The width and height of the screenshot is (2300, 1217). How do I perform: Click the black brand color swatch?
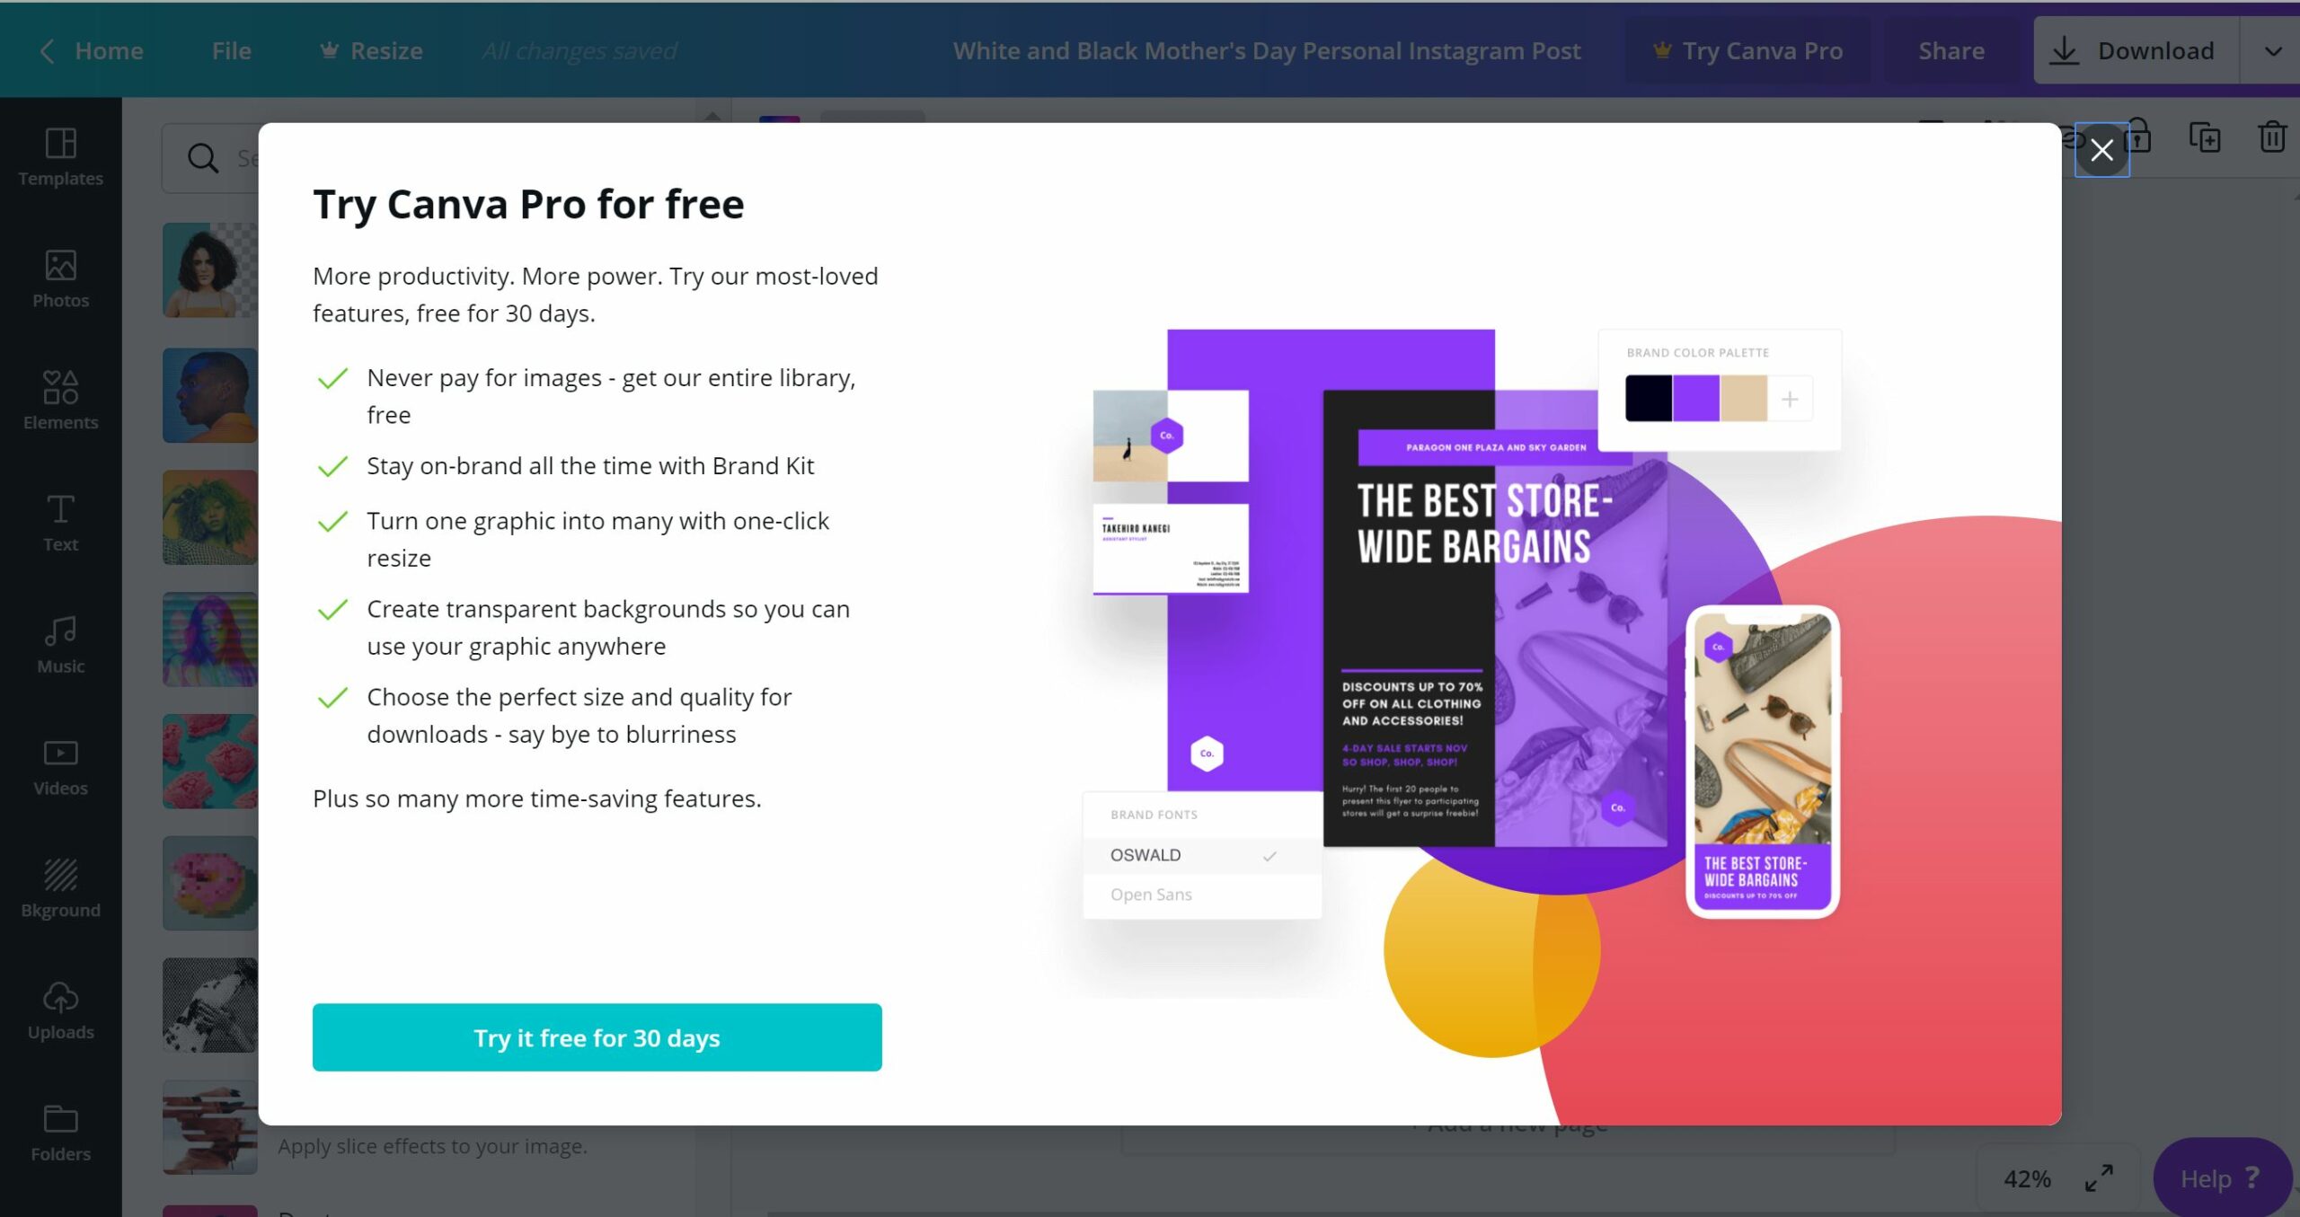click(x=1648, y=397)
